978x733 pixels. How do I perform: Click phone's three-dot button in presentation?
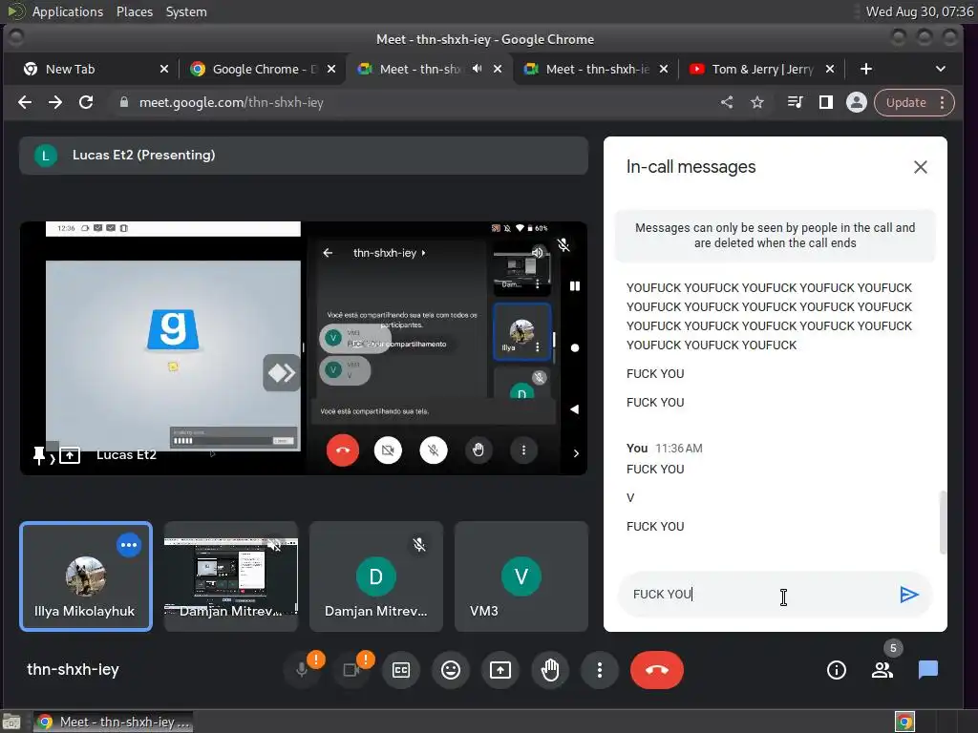click(x=524, y=450)
